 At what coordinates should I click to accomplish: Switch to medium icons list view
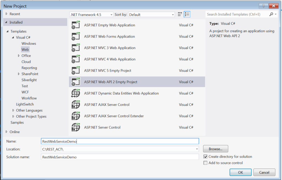[x=187, y=14]
